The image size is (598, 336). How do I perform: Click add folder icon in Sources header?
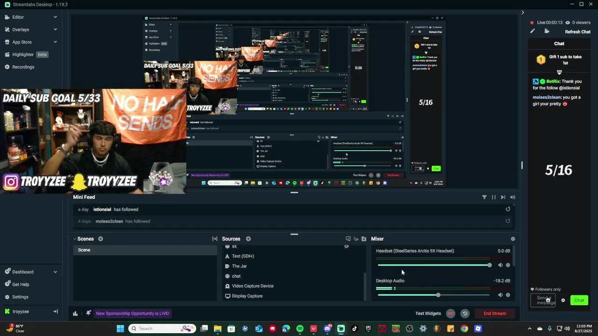pyautogui.click(x=364, y=239)
